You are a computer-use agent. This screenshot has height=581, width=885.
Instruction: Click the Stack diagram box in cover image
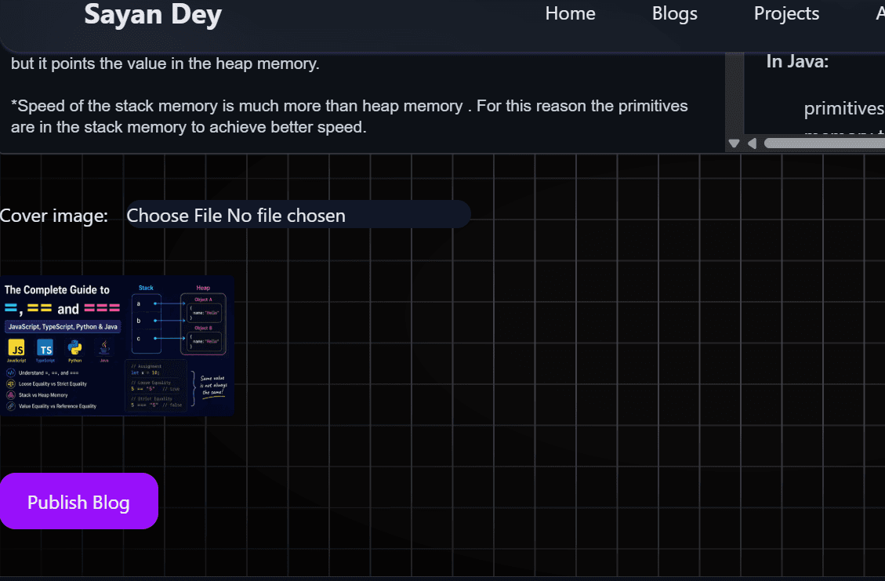click(x=146, y=324)
